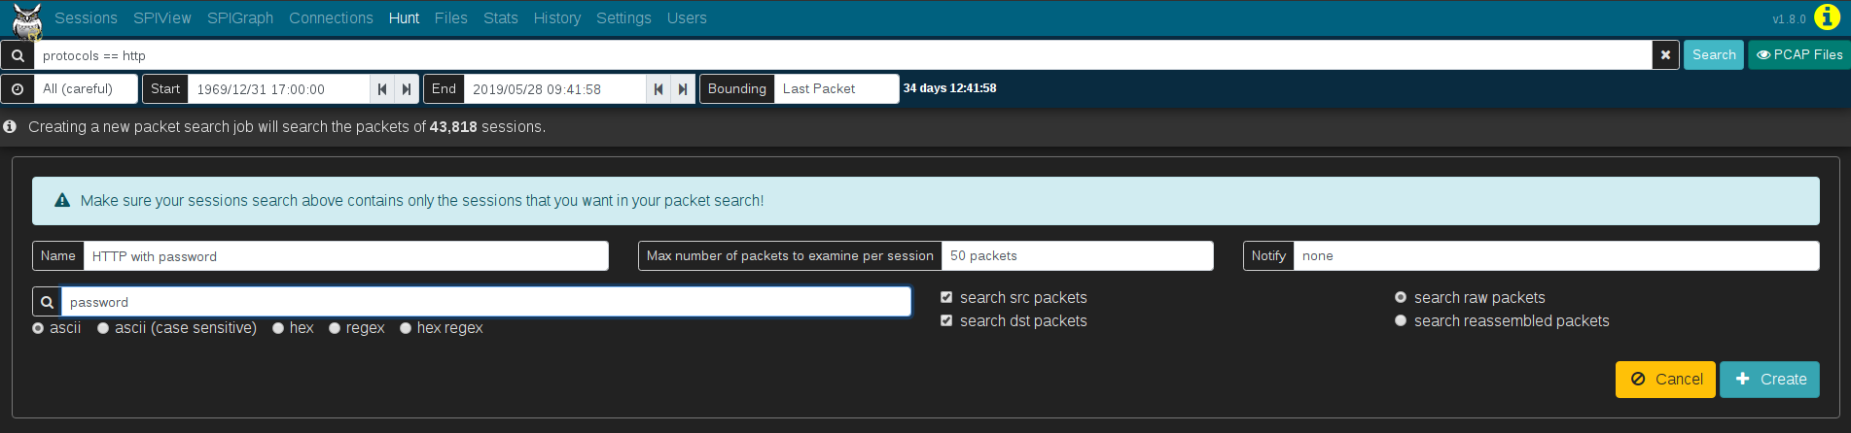
Task: Open the All (careful) time range dropdown
Action: click(x=87, y=88)
